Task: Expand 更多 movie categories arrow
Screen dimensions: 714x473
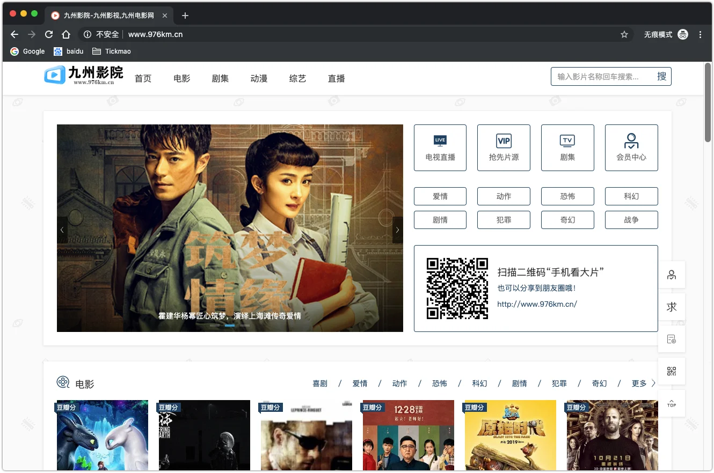Action: [653, 383]
